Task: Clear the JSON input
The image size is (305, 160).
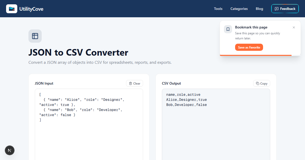Action: click(x=134, y=83)
